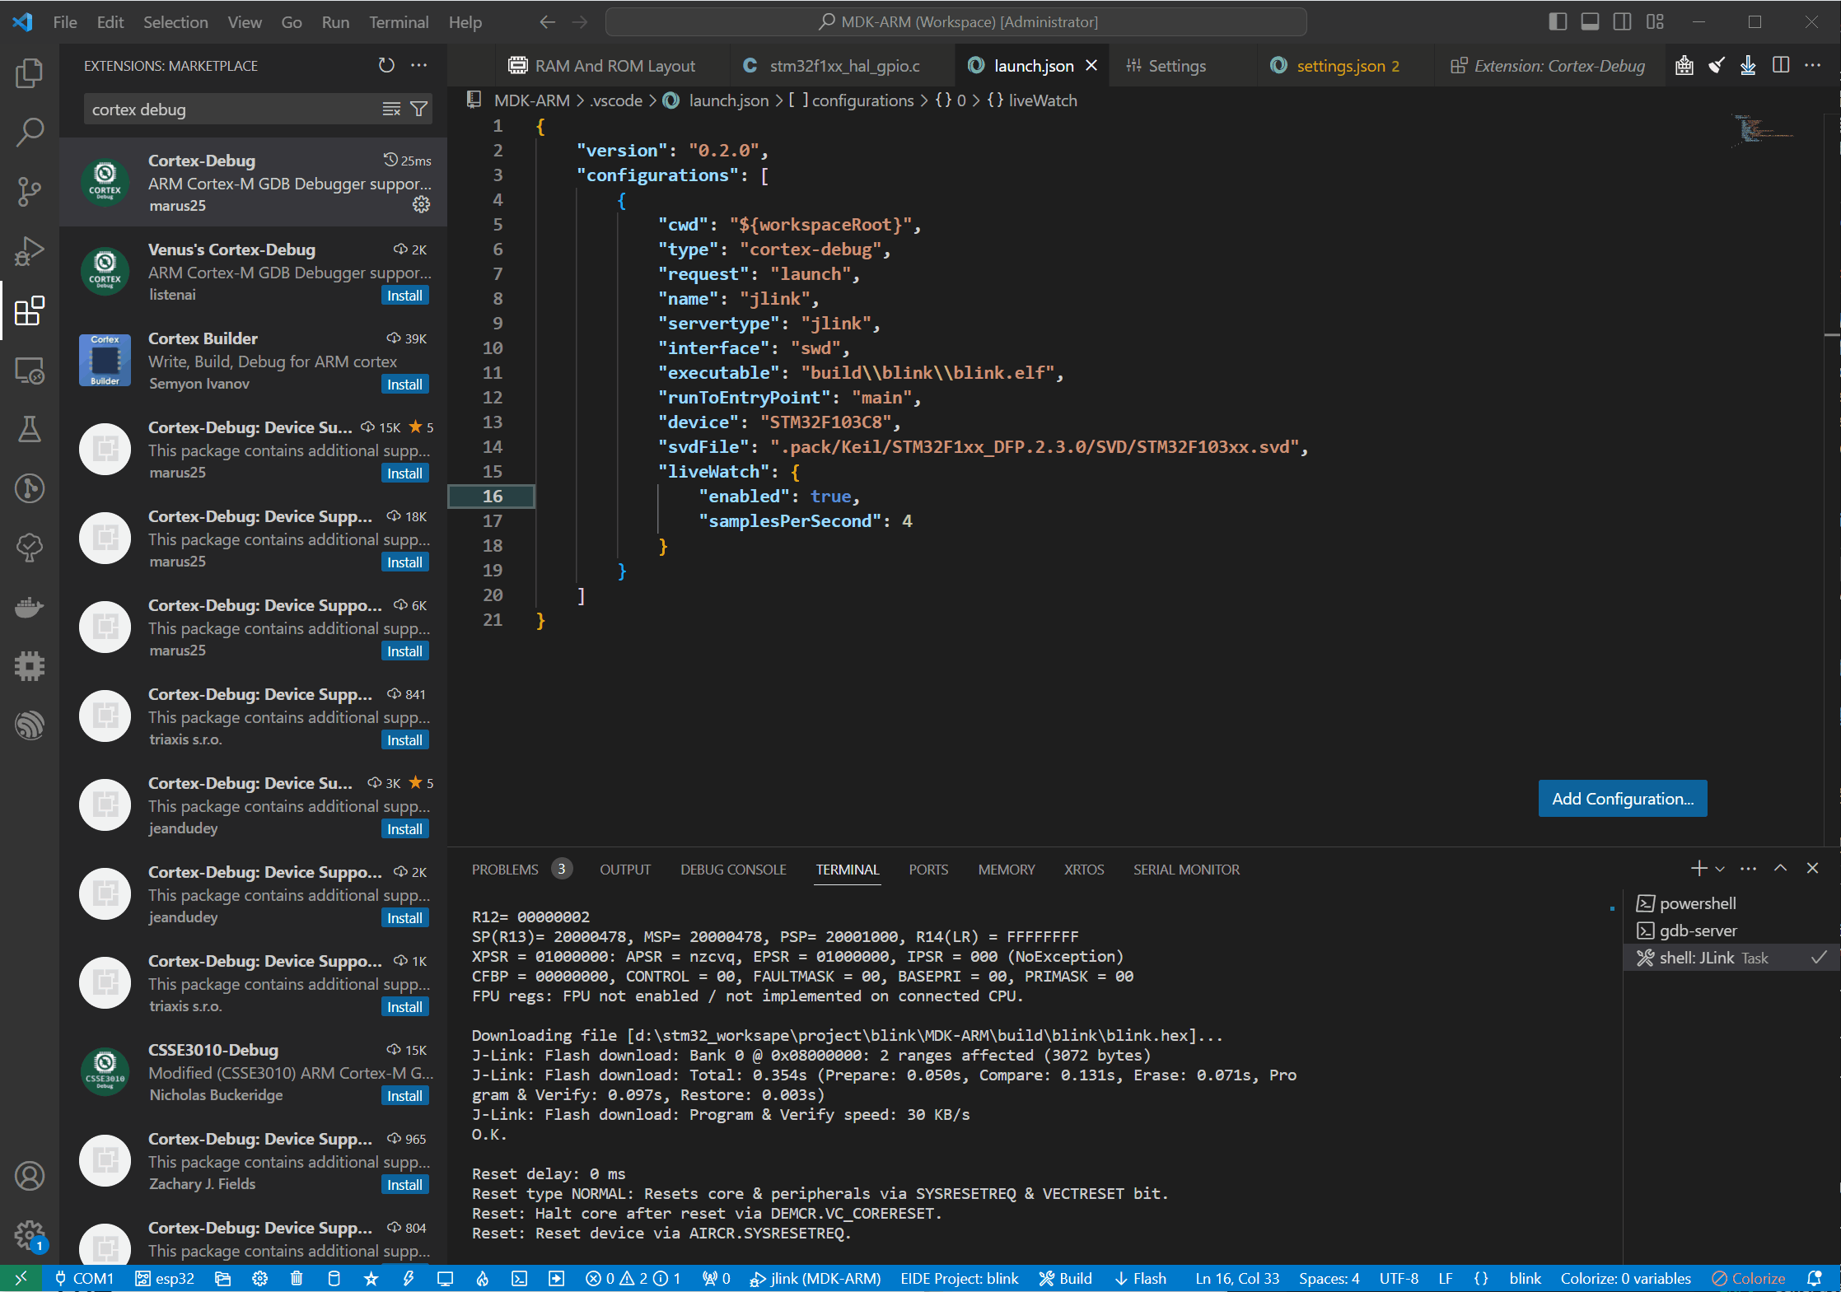
Task: Open extensions view More Actions menu
Action: click(419, 65)
